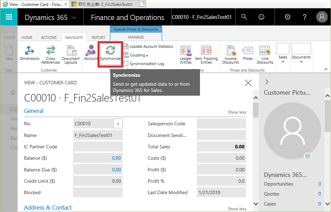This screenshot has width=331, height=212.
Task: Open the Balance ($) 0.00 link
Action: pyautogui.click(x=116, y=158)
